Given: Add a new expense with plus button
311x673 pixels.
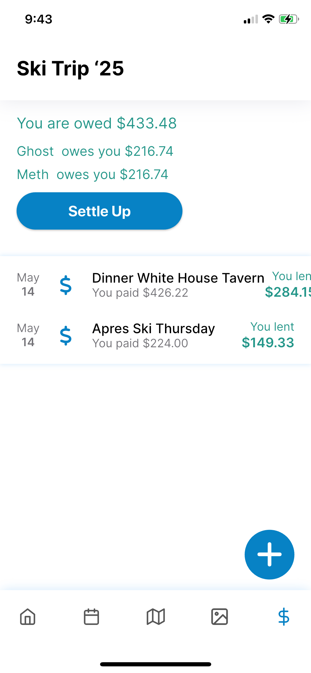Looking at the screenshot, I should 269,554.
